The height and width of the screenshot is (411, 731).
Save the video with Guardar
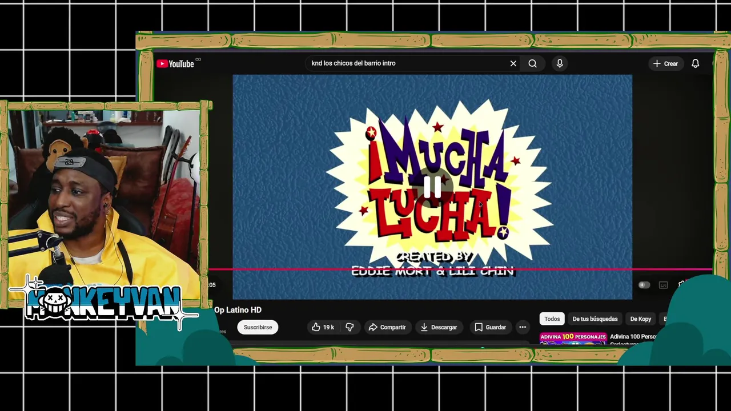pyautogui.click(x=490, y=327)
